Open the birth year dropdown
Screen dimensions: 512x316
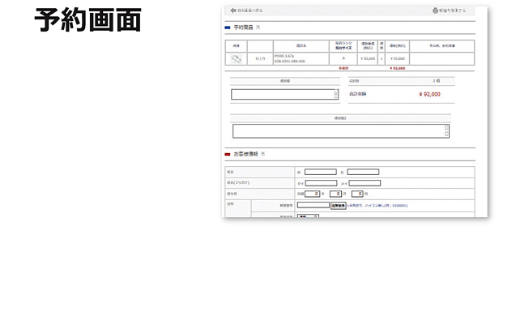[312, 194]
